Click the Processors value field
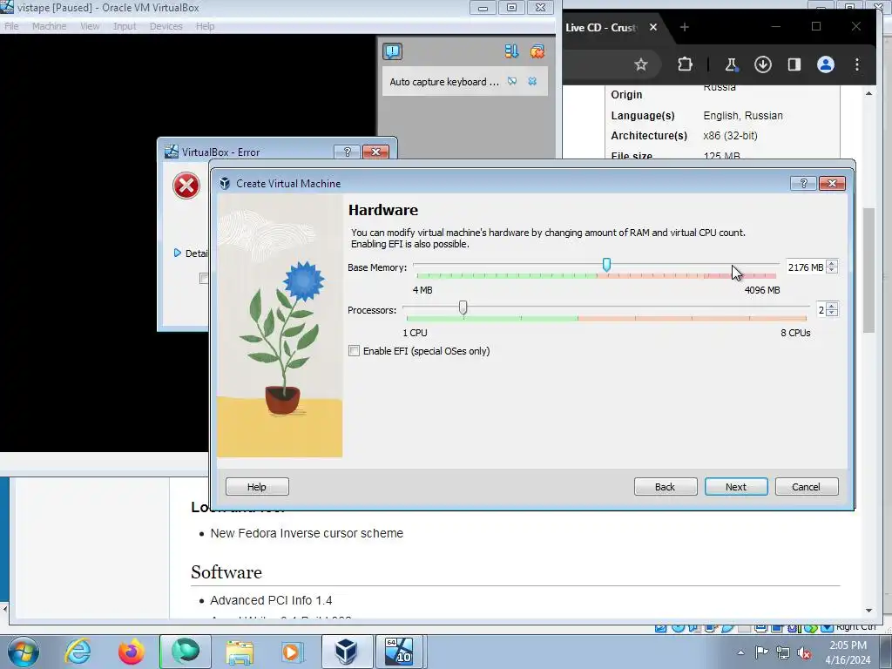This screenshot has height=669, width=892. (x=821, y=309)
